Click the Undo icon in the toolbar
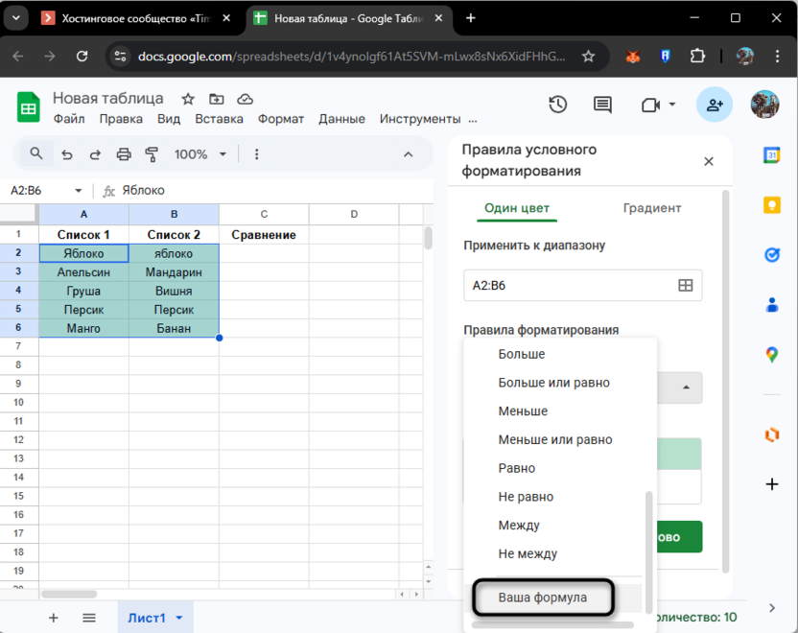The width and height of the screenshot is (798, 633). [65, 153]
